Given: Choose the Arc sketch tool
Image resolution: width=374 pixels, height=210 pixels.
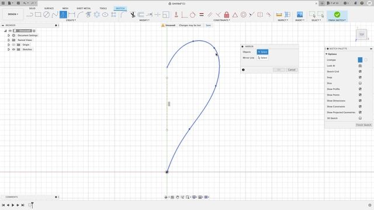Looking at the screenshot, I should (x=80, y=15).
